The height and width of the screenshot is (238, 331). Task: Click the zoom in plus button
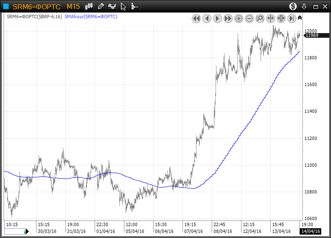pos(238,18)
